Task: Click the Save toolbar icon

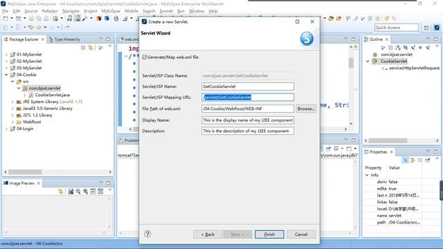Action: [x=31, y=19]
